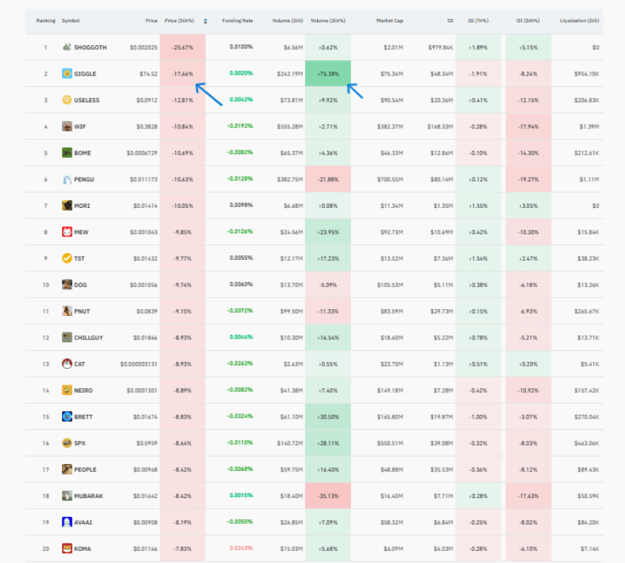Image resolution: width=625 pixels, height=563 pixels.
Task: Select the Volume (24h%) column header
Action: coord(327,20)
